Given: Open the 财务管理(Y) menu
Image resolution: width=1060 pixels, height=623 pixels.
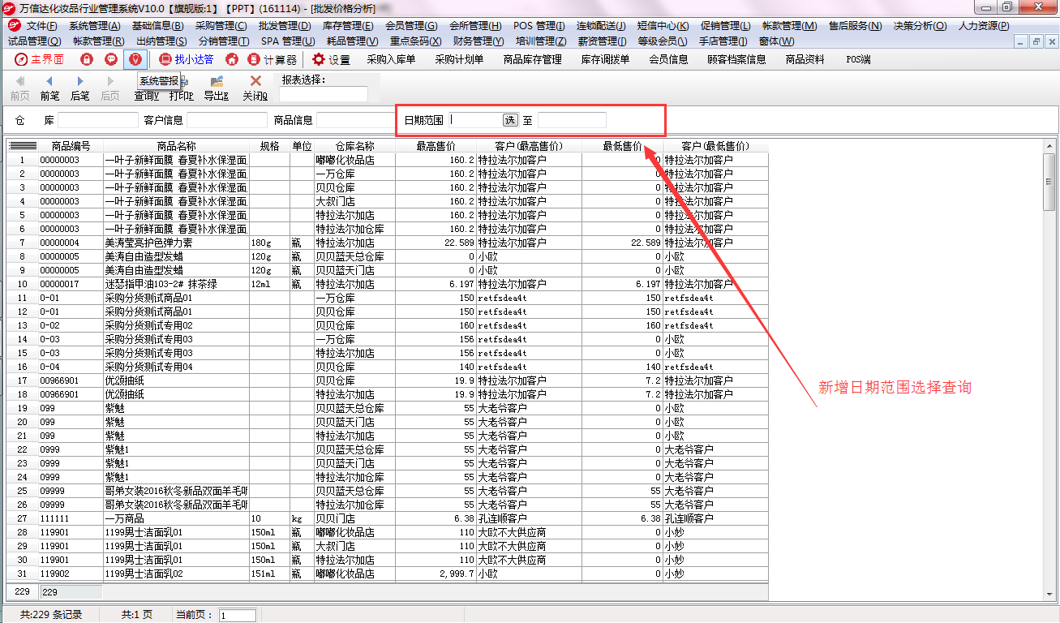Looking at the screenshot, I should point(479,41).
